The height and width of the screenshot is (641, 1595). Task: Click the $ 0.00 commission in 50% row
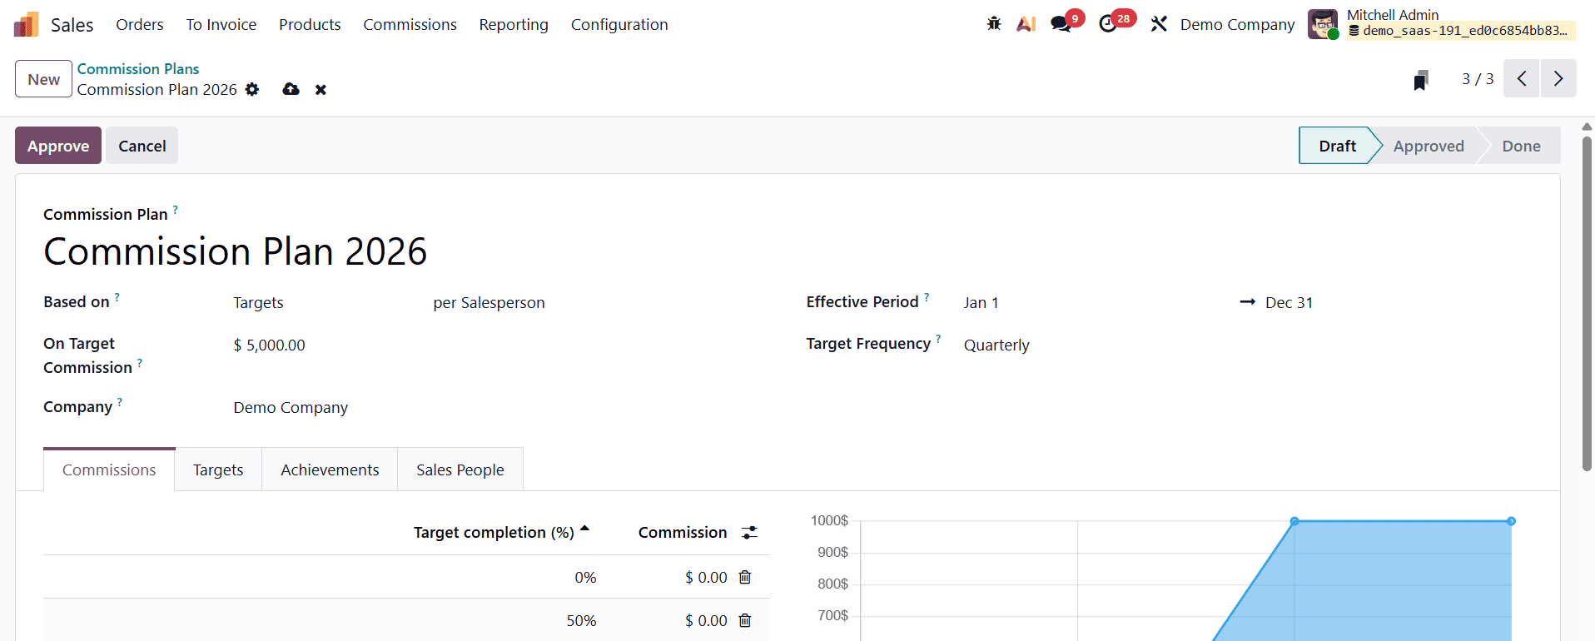point(706,620)
